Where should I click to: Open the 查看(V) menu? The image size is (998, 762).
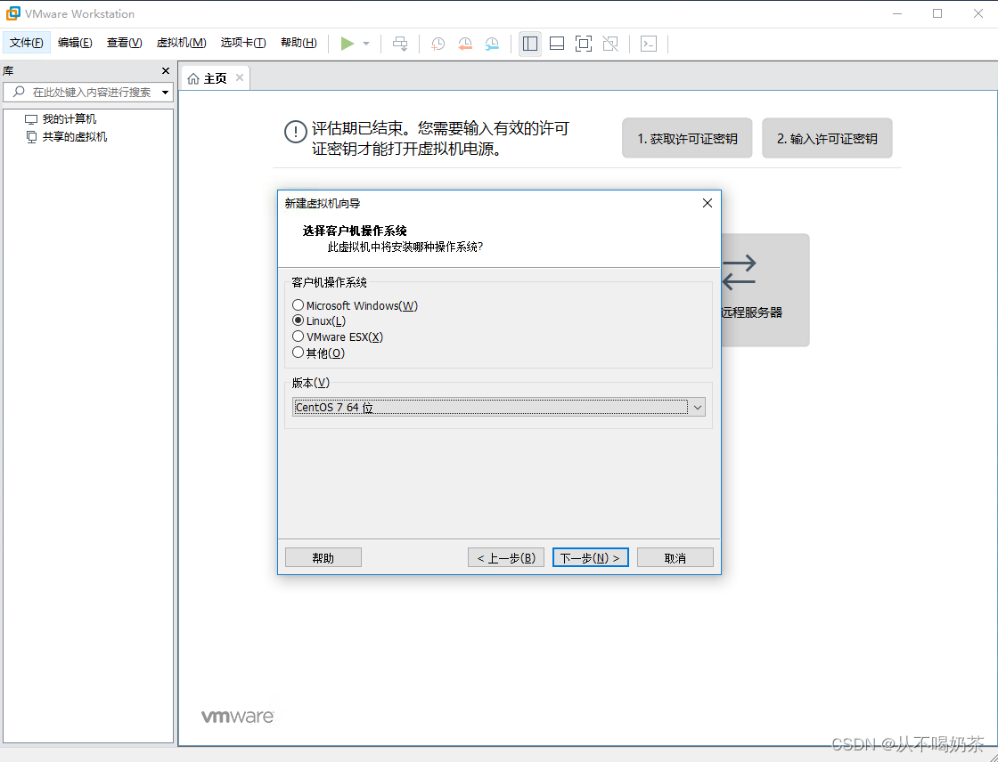coord(124,43)
